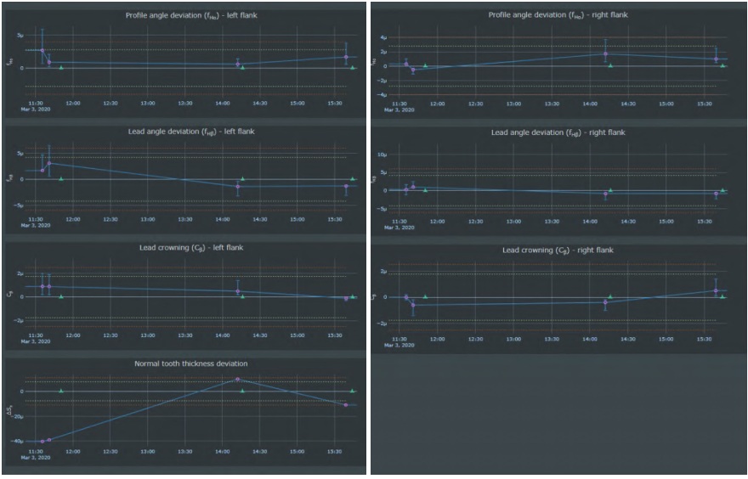This screenshot has width=748, height=479.
Task: Click the peak data point in Normal tooth thickness chart
Action: click(x=238, y=380)
